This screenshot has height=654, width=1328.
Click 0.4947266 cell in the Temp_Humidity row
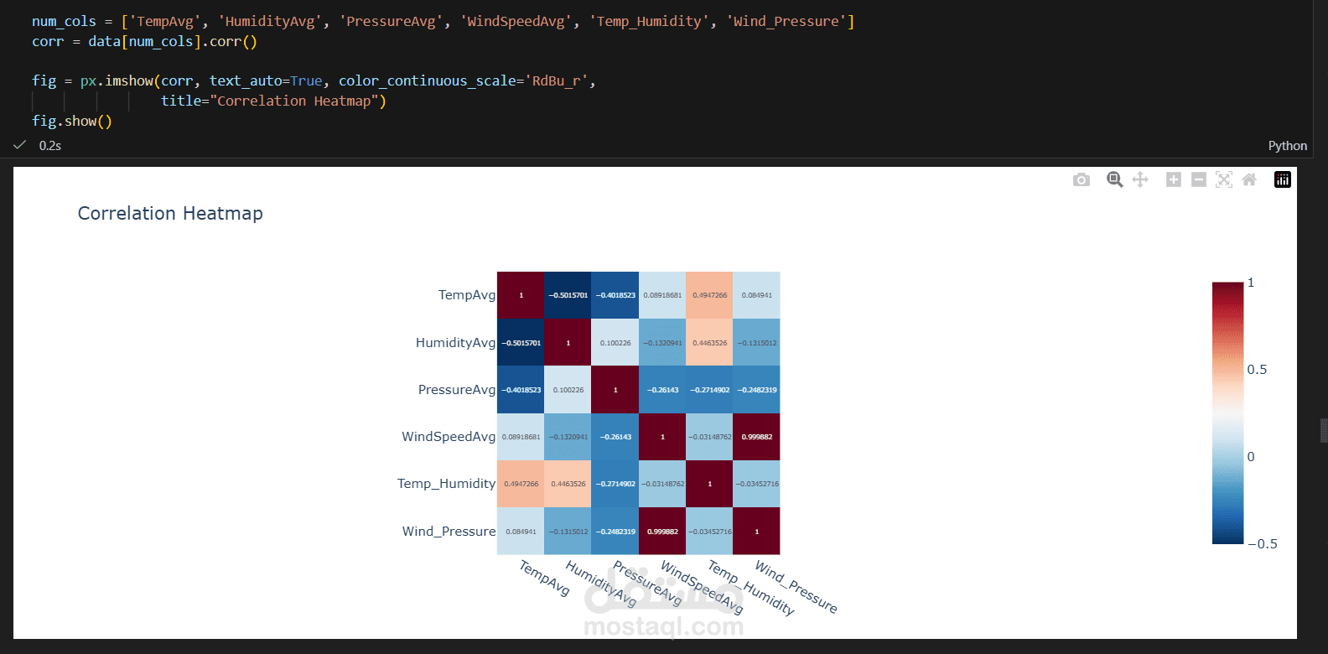click(521, 484)
